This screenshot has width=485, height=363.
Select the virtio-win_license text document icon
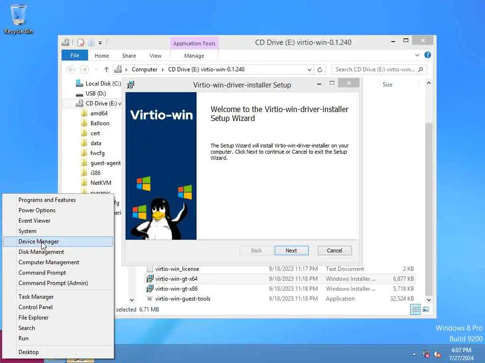tap(150, 269)
